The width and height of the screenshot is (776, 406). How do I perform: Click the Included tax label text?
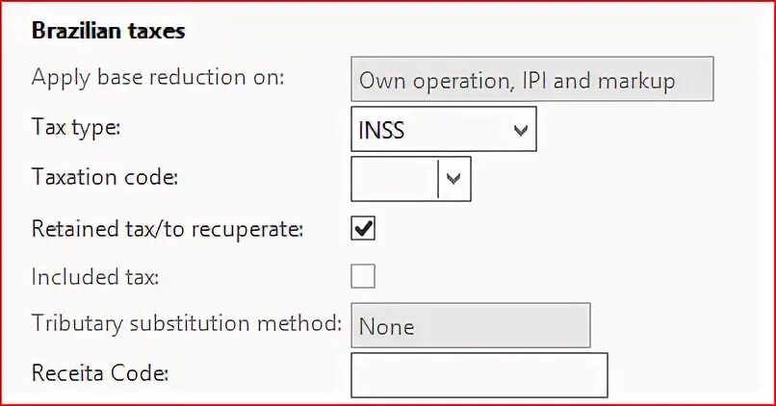94,277
